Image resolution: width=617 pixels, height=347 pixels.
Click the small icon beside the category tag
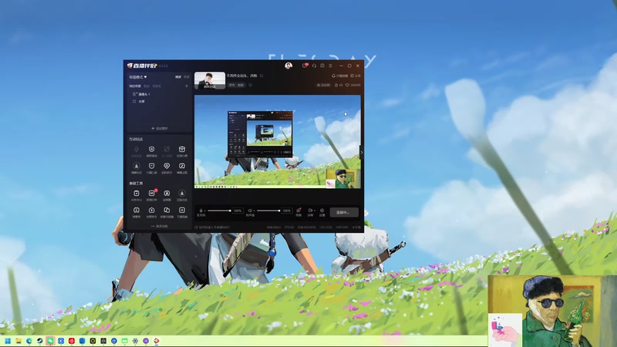pos(250,85)
